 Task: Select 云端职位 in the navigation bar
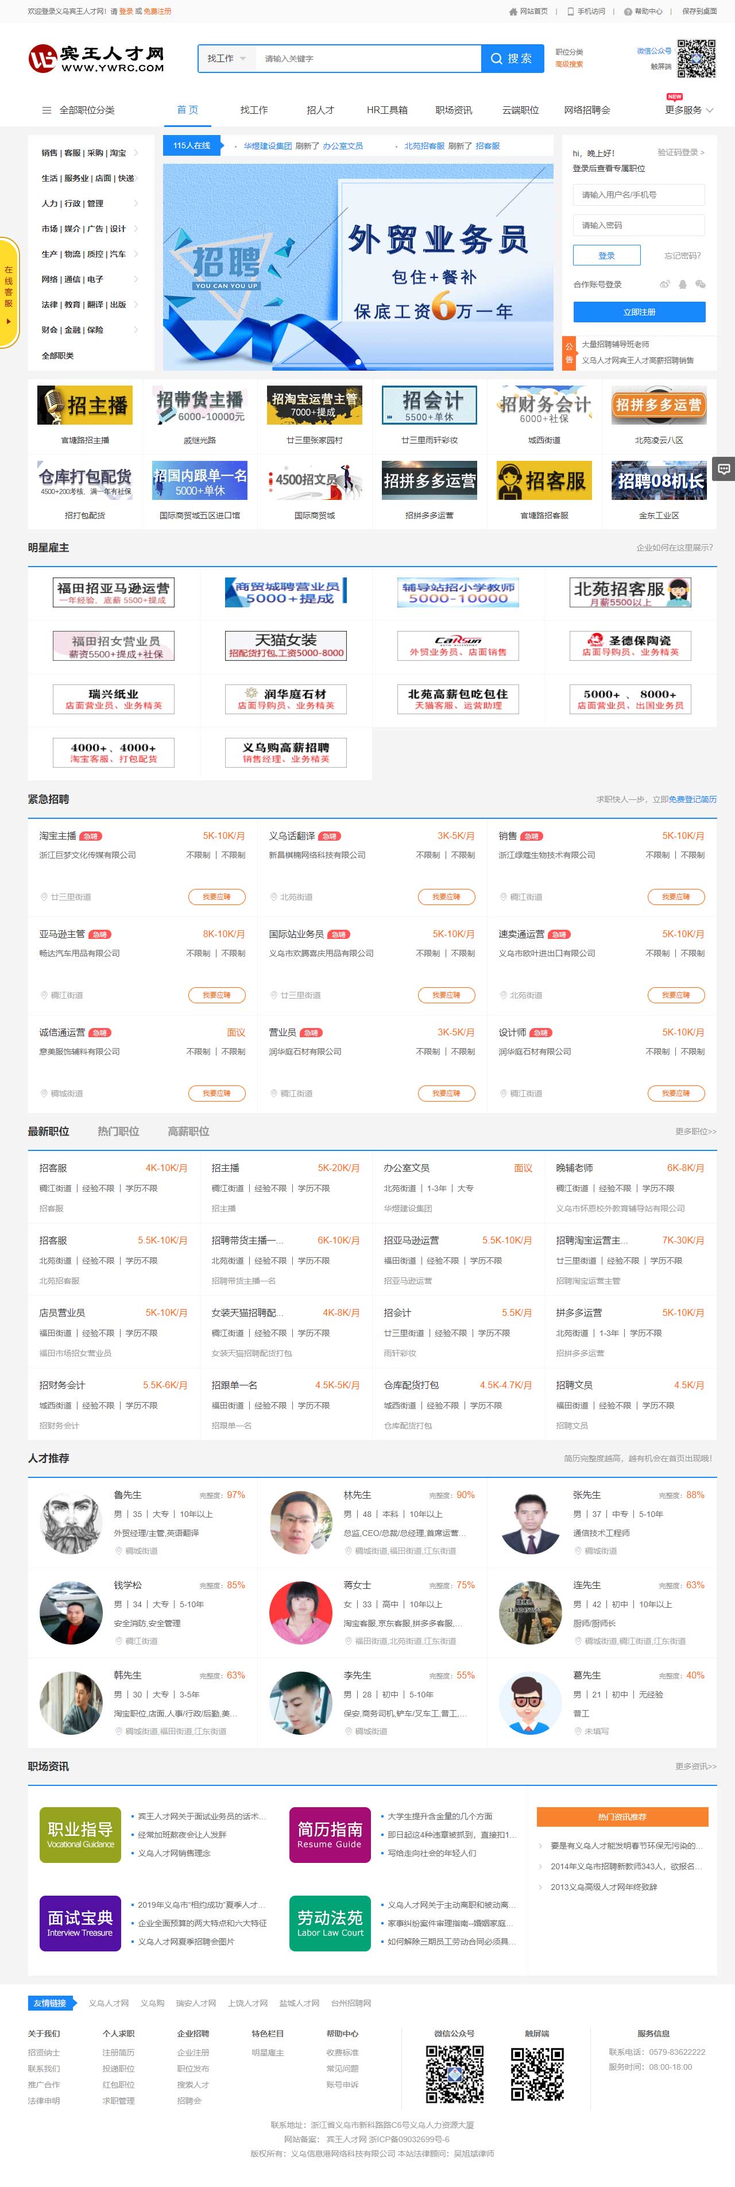point(520,110)
